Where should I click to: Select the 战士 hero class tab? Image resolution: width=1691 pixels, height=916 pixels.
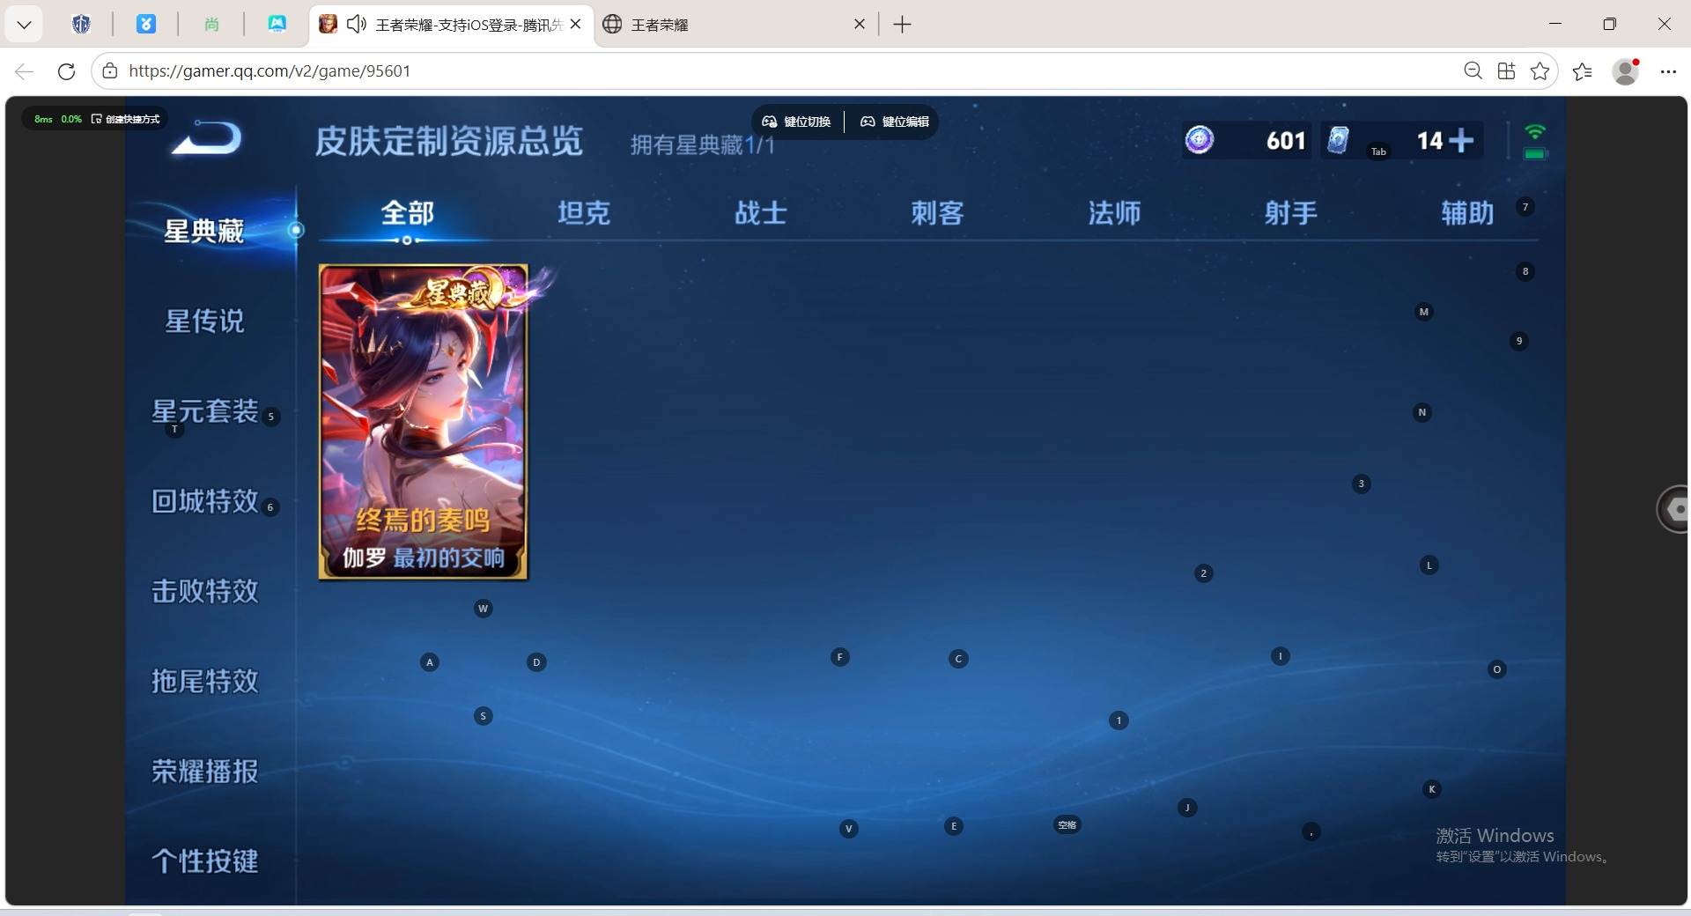(x=760, y=212)
